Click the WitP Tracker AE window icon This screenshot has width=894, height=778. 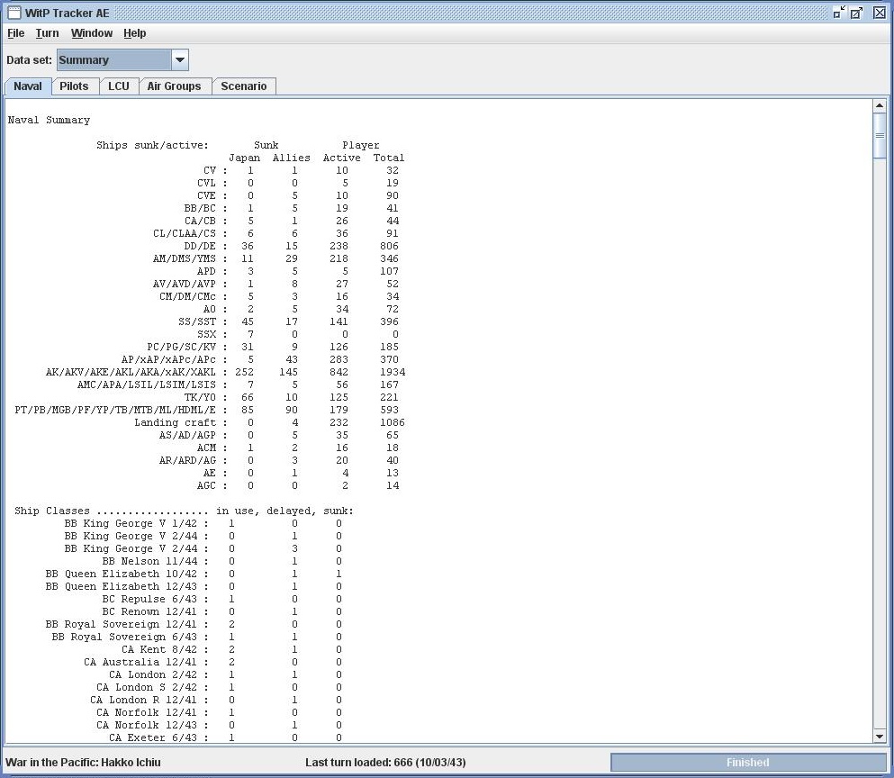click(x=14, y=13)
